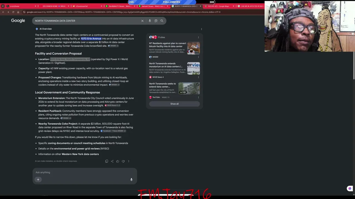Open options for the YouTube WGRZ-TV card

pyautogui.click(x=198, y=97)
